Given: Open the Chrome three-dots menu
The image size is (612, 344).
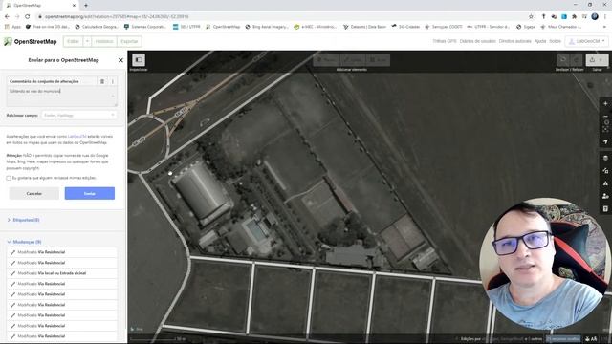Looking at the screenshot, I should click(605, 17).
